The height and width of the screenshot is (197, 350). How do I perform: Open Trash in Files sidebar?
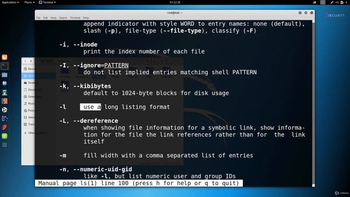[29, 124]
